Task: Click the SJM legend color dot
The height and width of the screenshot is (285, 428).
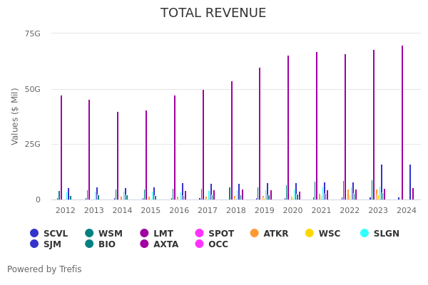Action: [x=34, y=244]
